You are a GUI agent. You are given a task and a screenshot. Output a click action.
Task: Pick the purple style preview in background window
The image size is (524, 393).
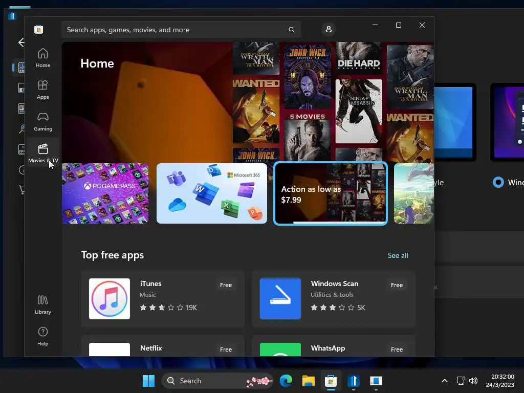coord(507,122)
